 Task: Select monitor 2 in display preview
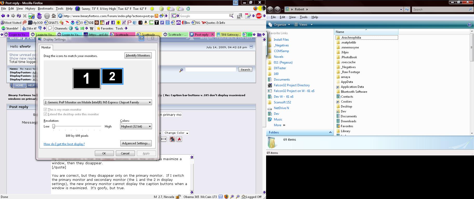point(112,76)
